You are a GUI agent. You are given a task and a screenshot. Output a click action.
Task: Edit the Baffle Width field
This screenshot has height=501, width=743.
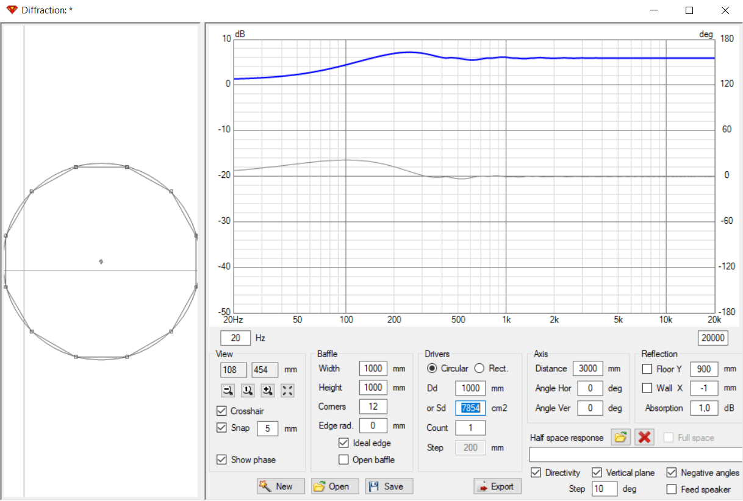[x=373, y=368]
